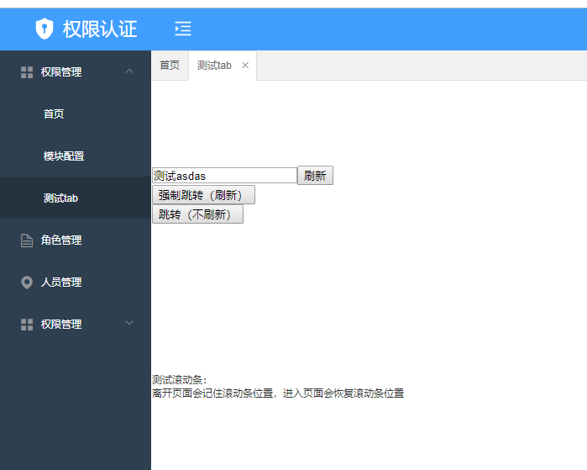Click the 离开页面会记住滚动条位置 text line
The width and height of the screenshot is (587, 470).
tap(278, 393)
